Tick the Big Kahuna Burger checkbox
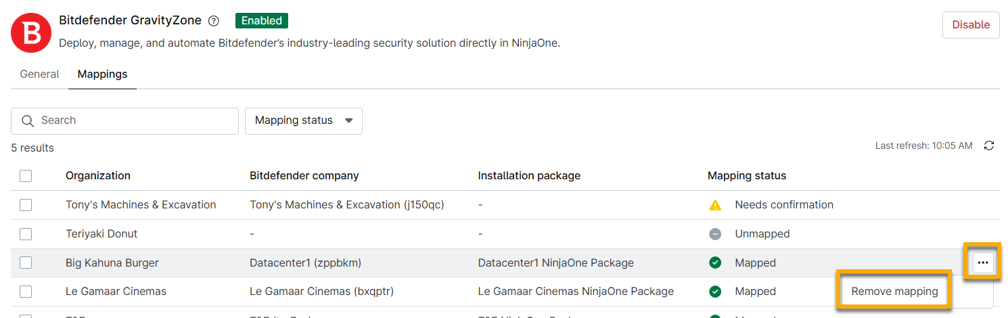 click(26, 263)
